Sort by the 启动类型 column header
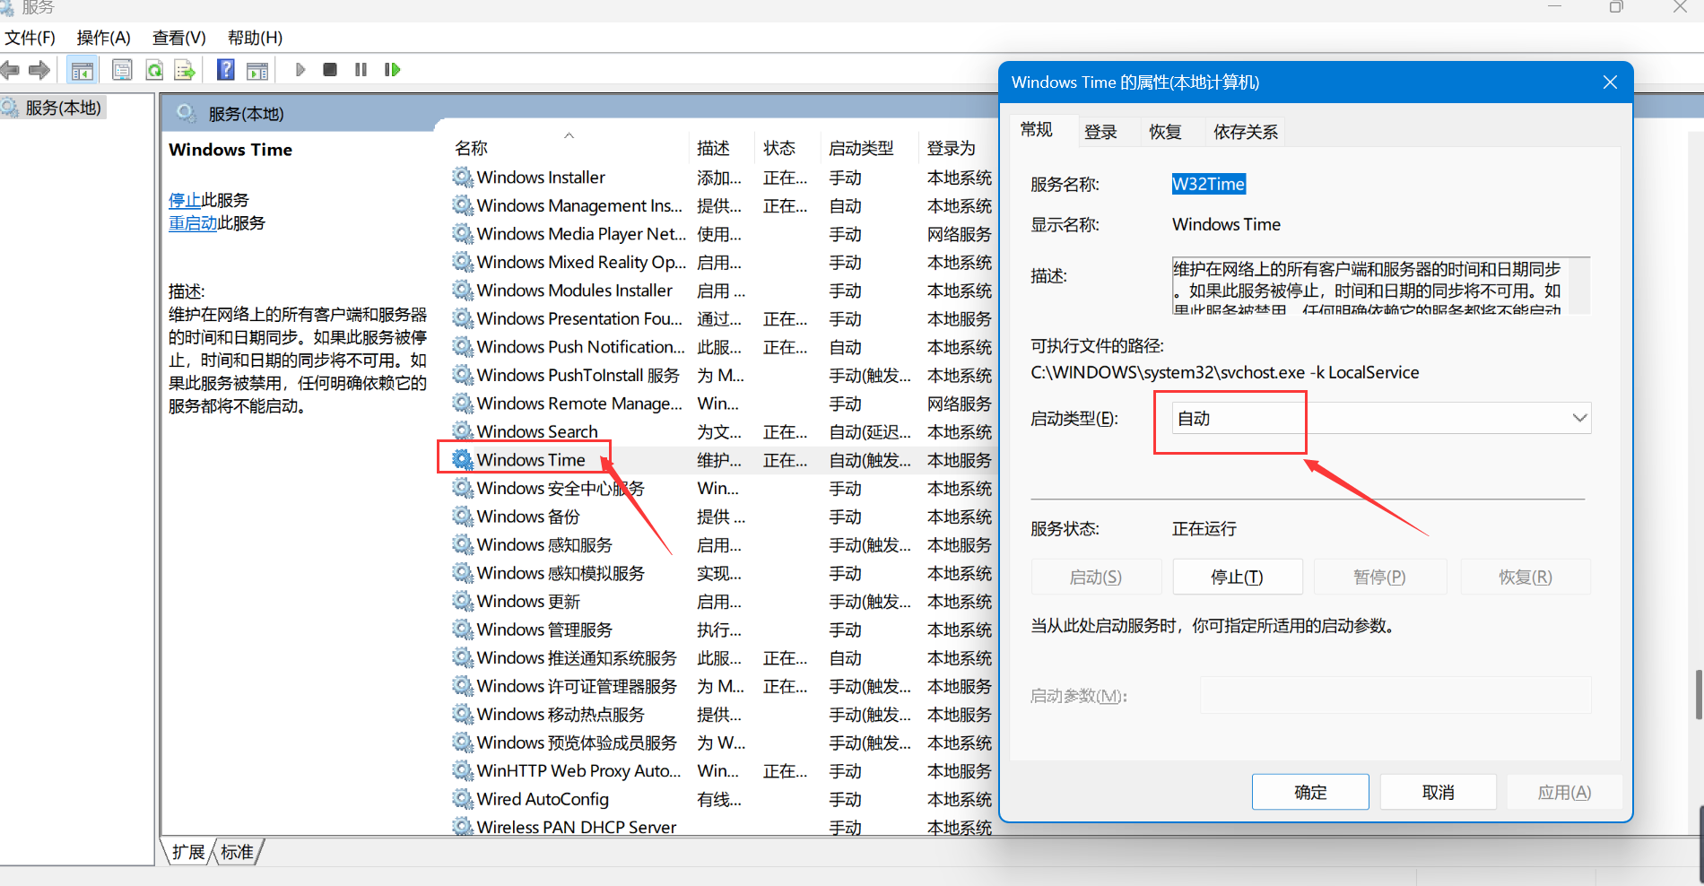This screenshot has height=886, width=1704. 870,148
